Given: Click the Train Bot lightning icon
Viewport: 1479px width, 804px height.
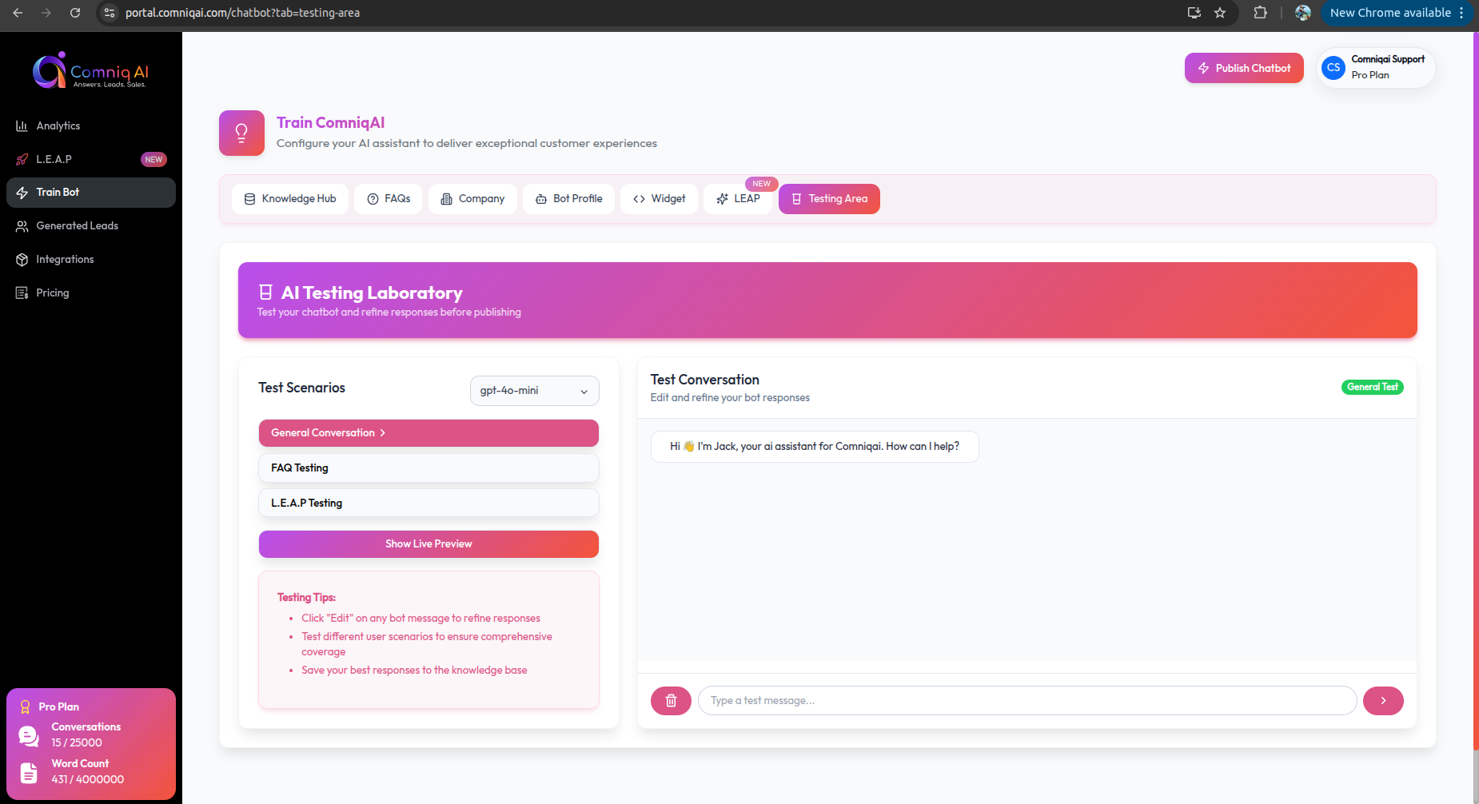Looking at the screenshot, I should point(22,193).
